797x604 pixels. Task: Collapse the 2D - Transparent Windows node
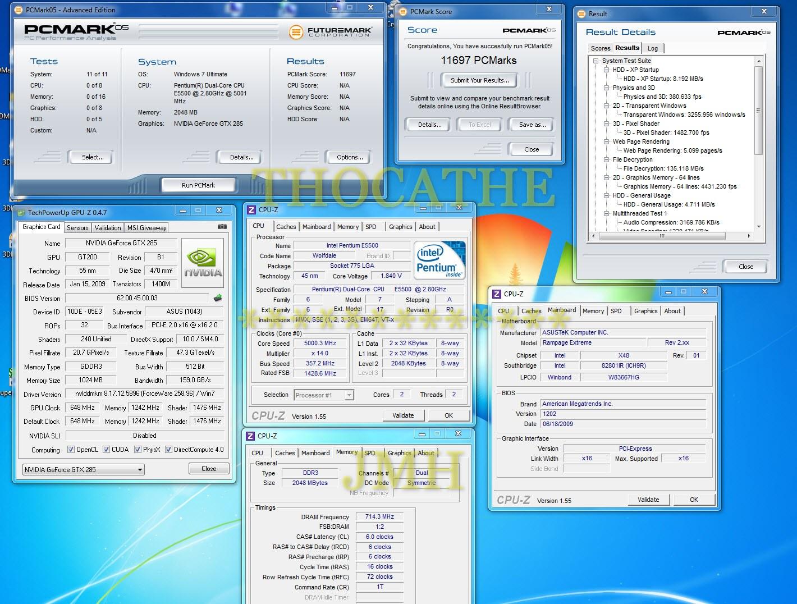607,106
